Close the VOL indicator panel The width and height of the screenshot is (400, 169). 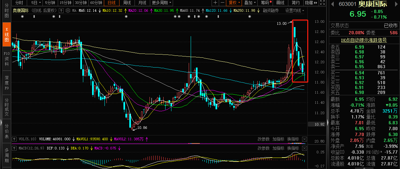(x=304, y=139)
